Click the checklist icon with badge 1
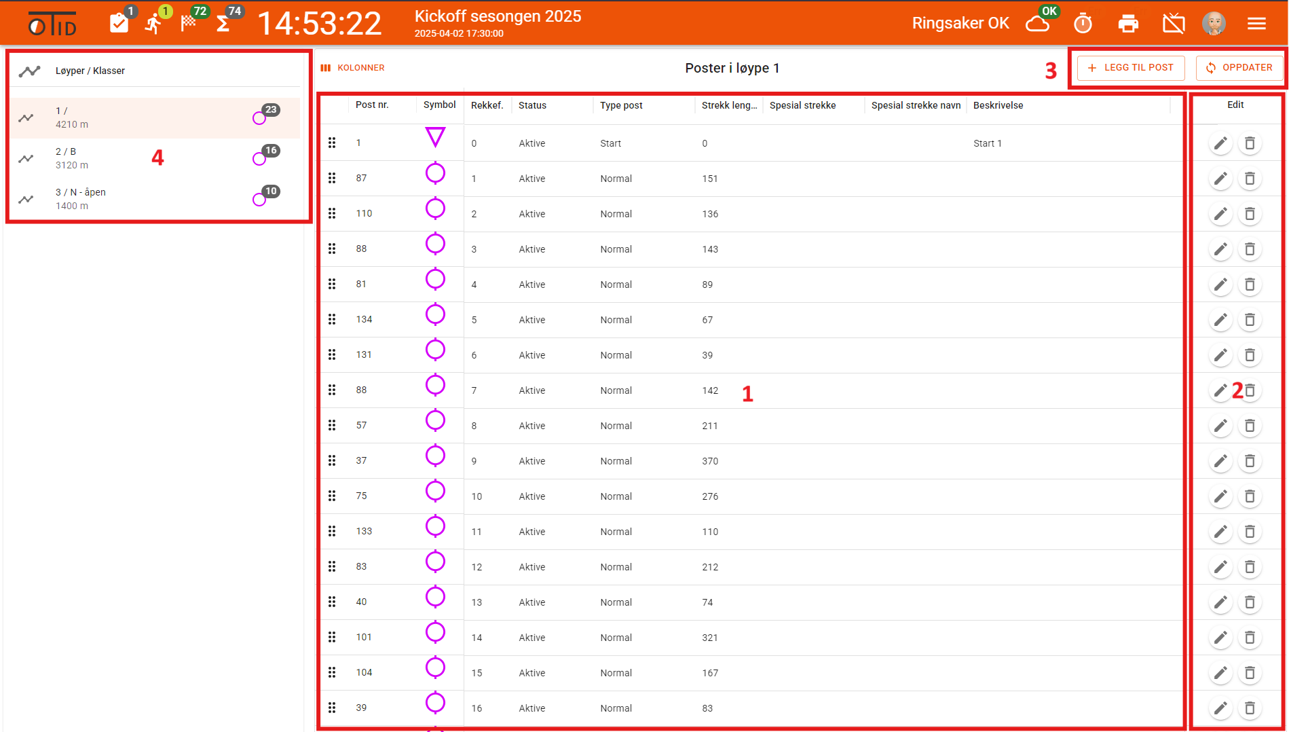The image size is (1289, 732). click(x=119, y=24)
